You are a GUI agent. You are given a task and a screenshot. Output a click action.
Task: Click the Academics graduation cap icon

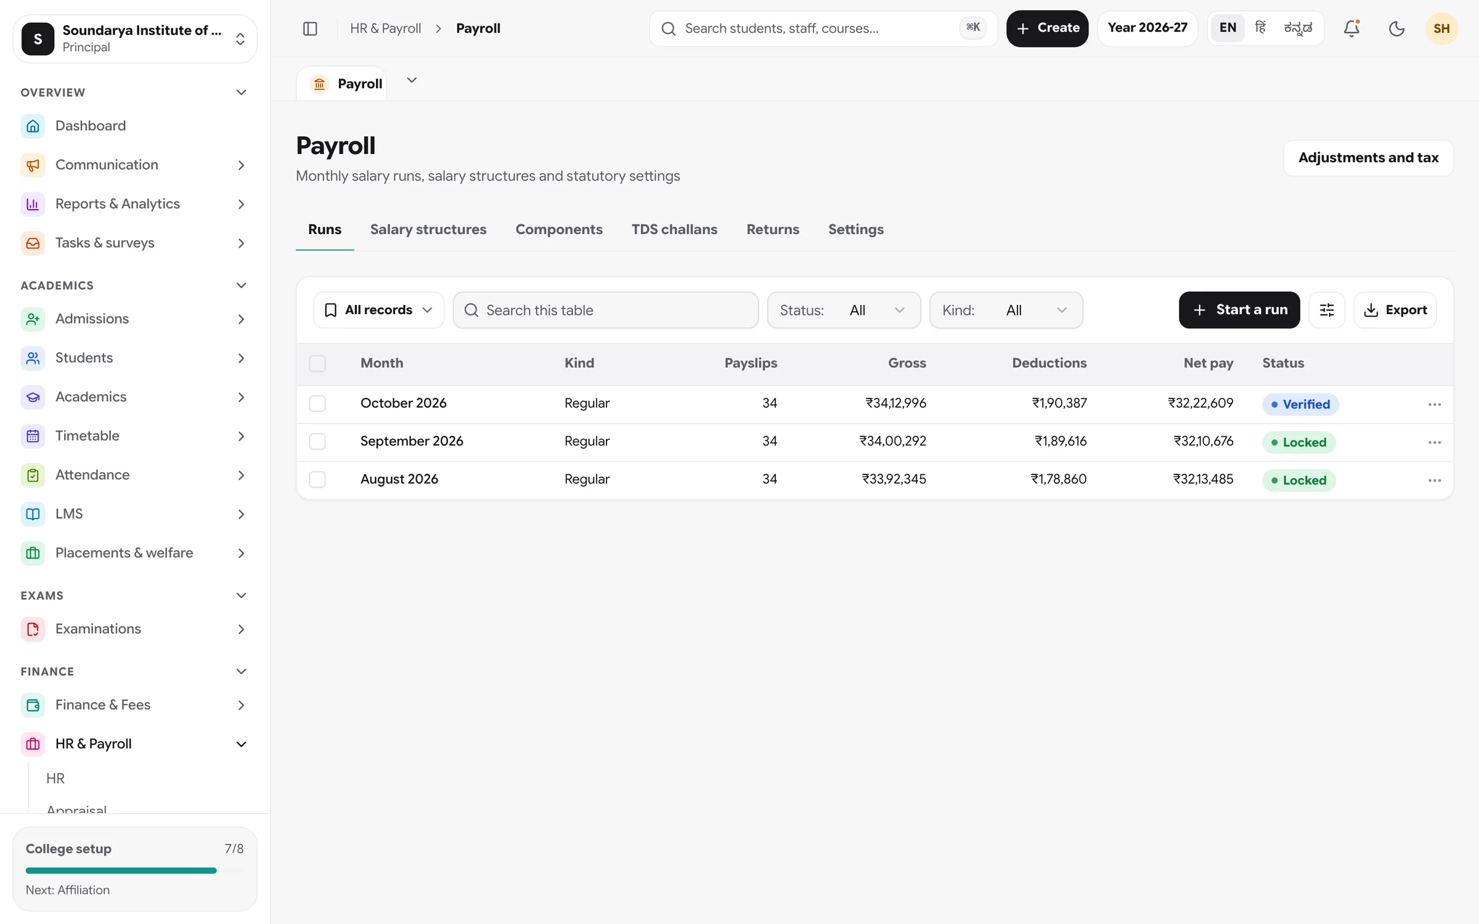click(x=33, y=397)
